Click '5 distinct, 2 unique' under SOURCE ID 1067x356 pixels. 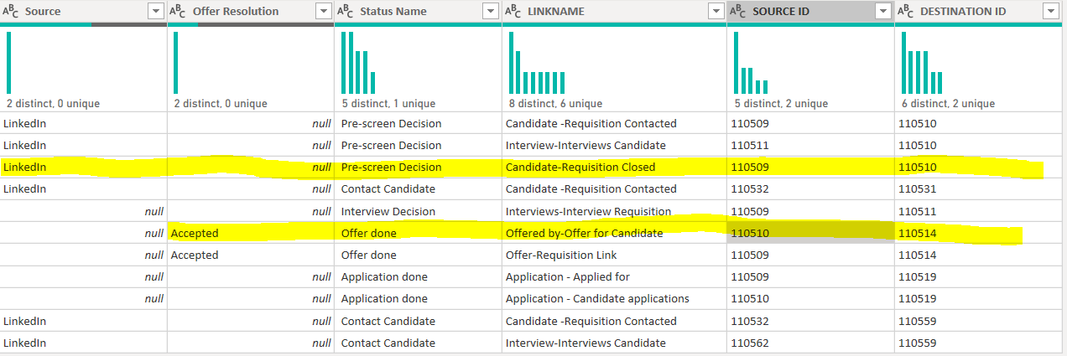point(780,104)
